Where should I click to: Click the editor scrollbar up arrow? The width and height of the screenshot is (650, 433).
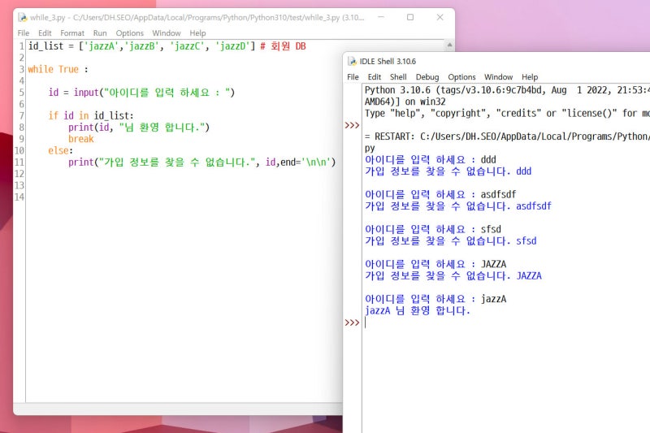(x=450, y=45)
